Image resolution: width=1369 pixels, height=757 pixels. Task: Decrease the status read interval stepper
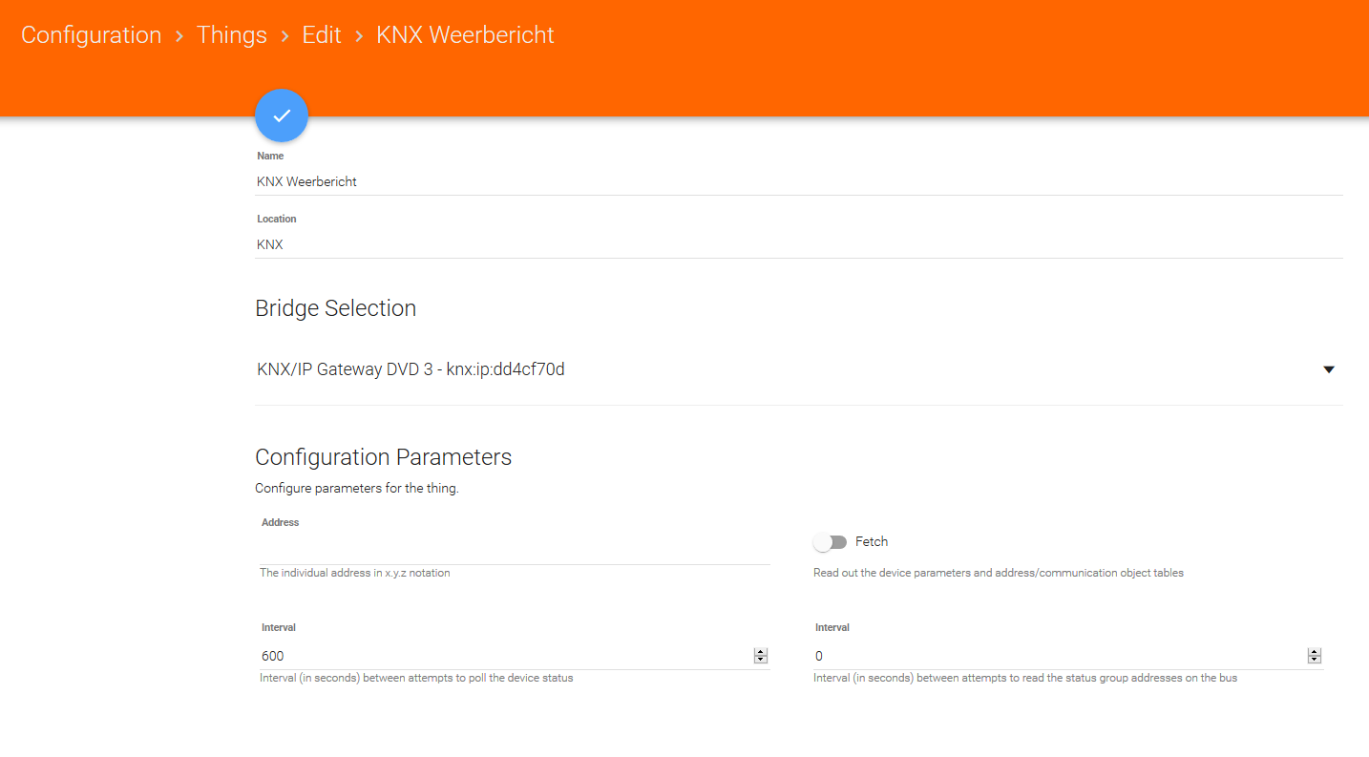pyautogui.click(x=1315, y=660)
